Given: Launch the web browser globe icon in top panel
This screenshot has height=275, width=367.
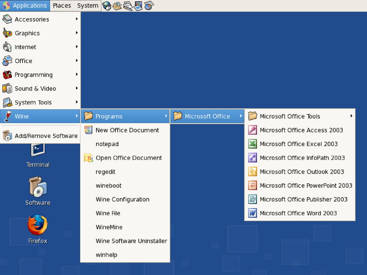Looking at the screenshot, I should [107, 6].
